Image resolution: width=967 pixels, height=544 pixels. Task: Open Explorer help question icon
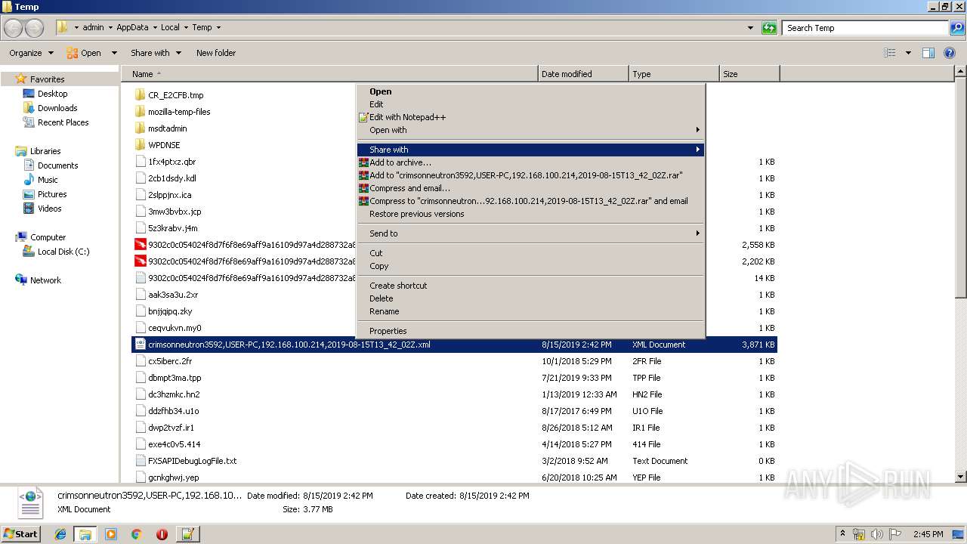(x=950, y=53)
